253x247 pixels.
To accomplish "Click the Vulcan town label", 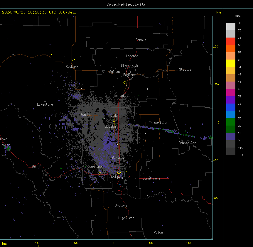I will pos(159,232).
